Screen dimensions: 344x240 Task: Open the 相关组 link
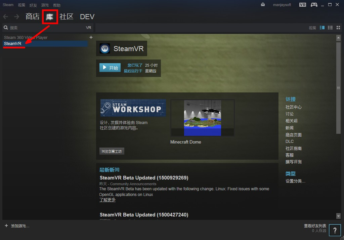(291, 121)
